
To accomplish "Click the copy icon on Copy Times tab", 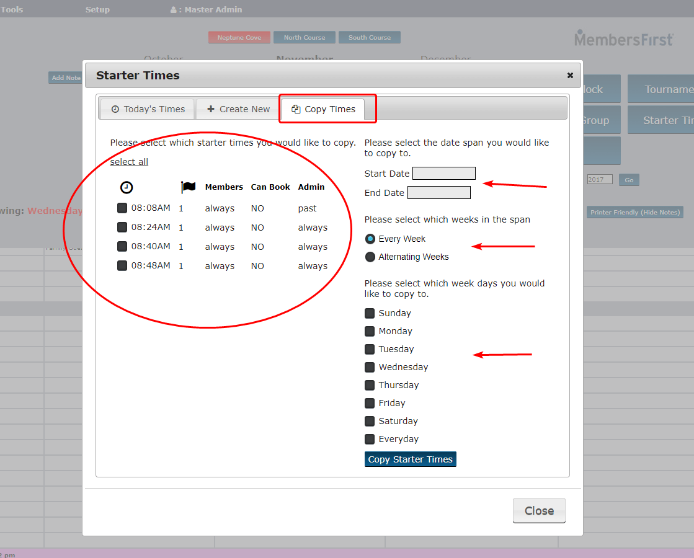I will point(298,108).
